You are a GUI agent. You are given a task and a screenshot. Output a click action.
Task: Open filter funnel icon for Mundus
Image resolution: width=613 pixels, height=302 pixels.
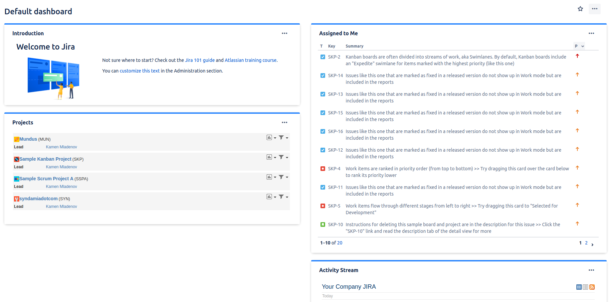[x=281, y=137]
